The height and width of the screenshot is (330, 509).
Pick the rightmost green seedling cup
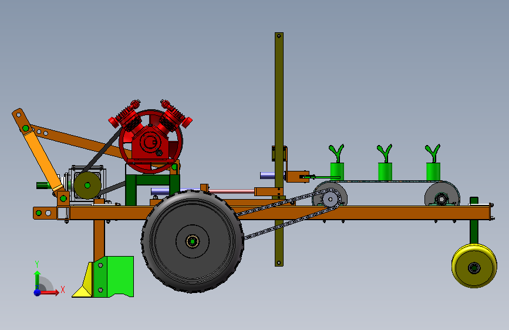click(x=433, y=171)
